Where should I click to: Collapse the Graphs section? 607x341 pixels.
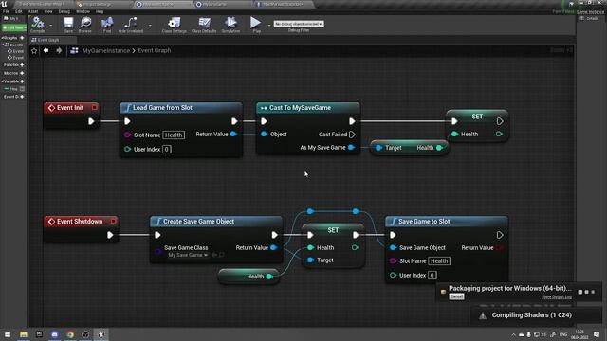pos(2,38)
